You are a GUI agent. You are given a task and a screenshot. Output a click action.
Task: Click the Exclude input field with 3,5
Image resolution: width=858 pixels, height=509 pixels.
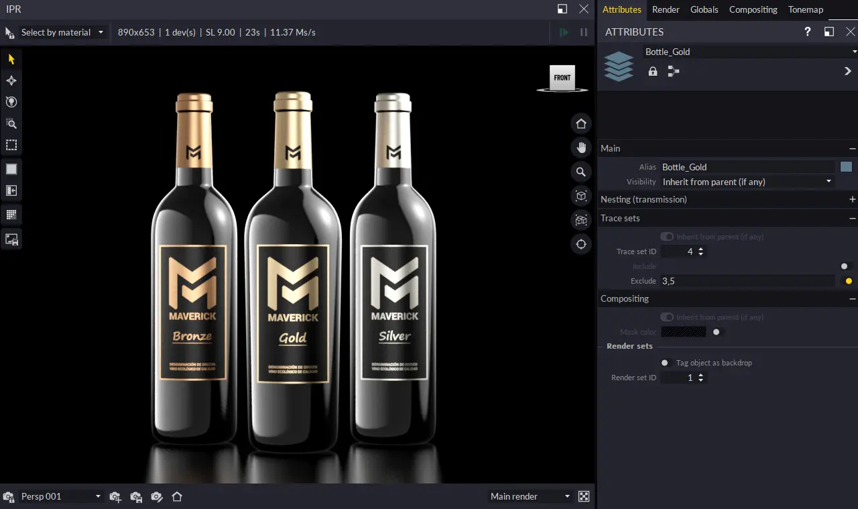point(747,281)
